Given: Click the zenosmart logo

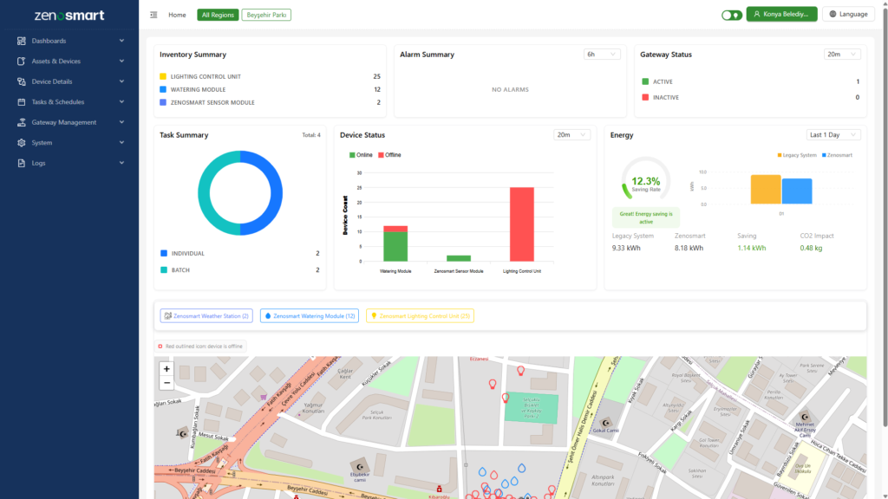Looking at the screenshot, I should [69, 16].
